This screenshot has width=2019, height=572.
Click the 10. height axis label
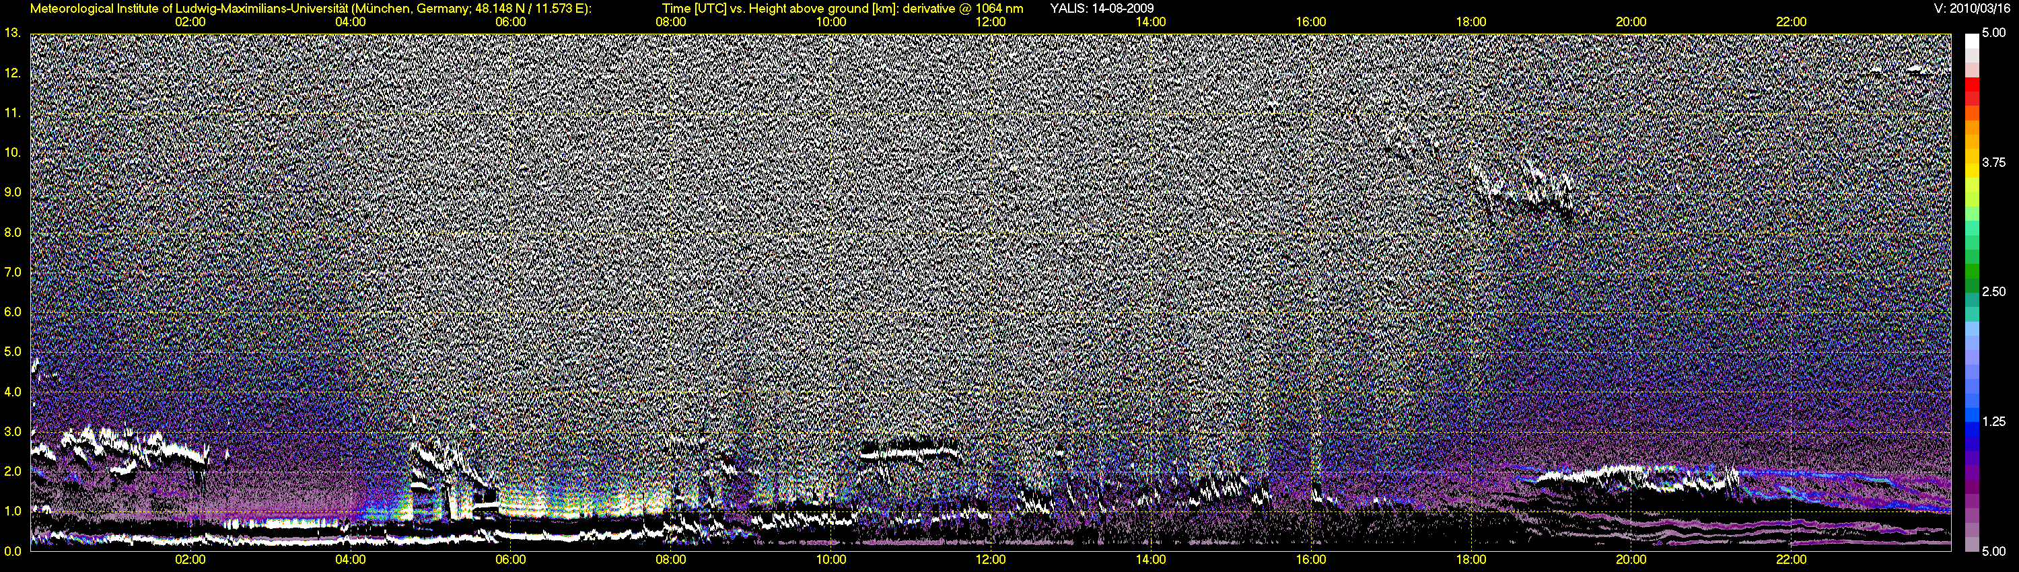13,152
